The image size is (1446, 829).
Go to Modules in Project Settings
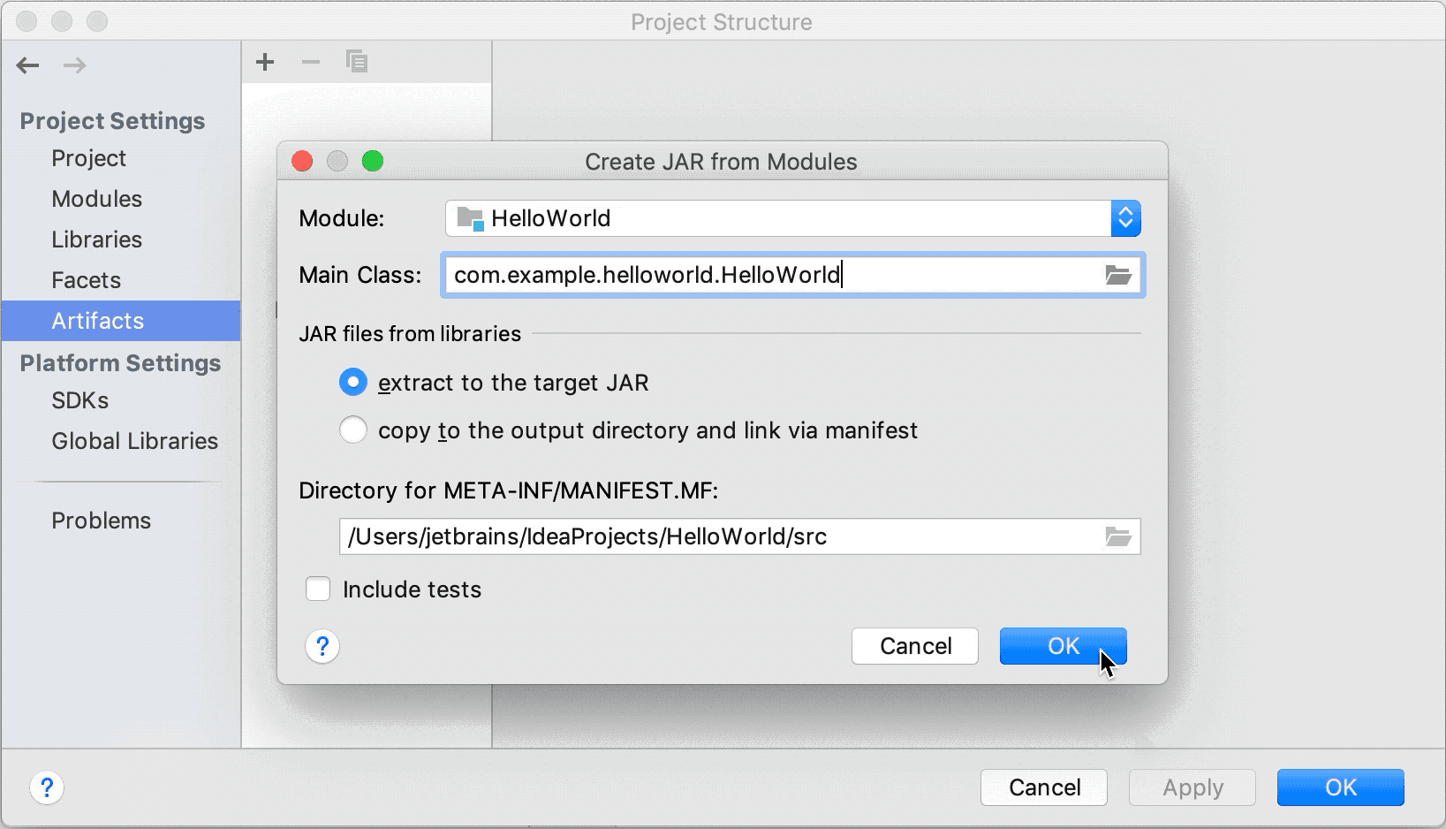(x=96, y=199)
